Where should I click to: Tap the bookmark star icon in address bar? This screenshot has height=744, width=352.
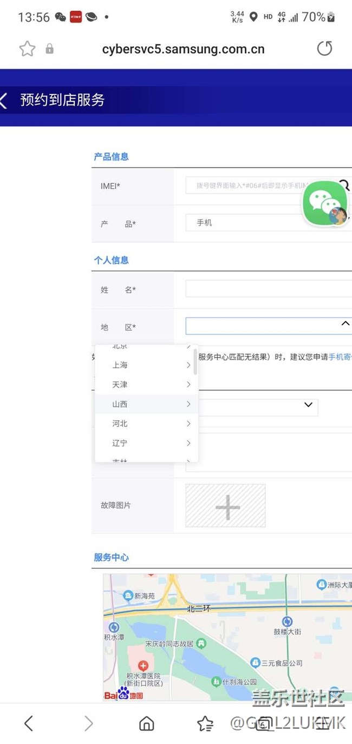27,49
